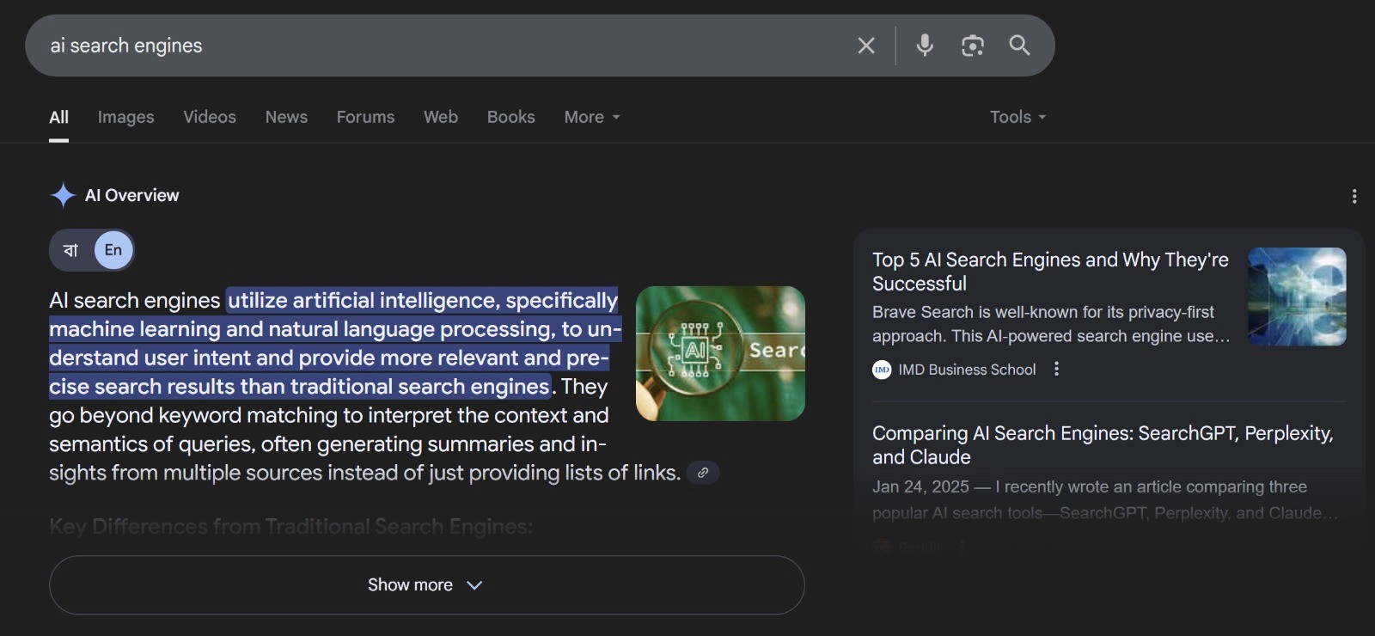
Task: Click highlighted text about machine learning
Action: (335, 343)
